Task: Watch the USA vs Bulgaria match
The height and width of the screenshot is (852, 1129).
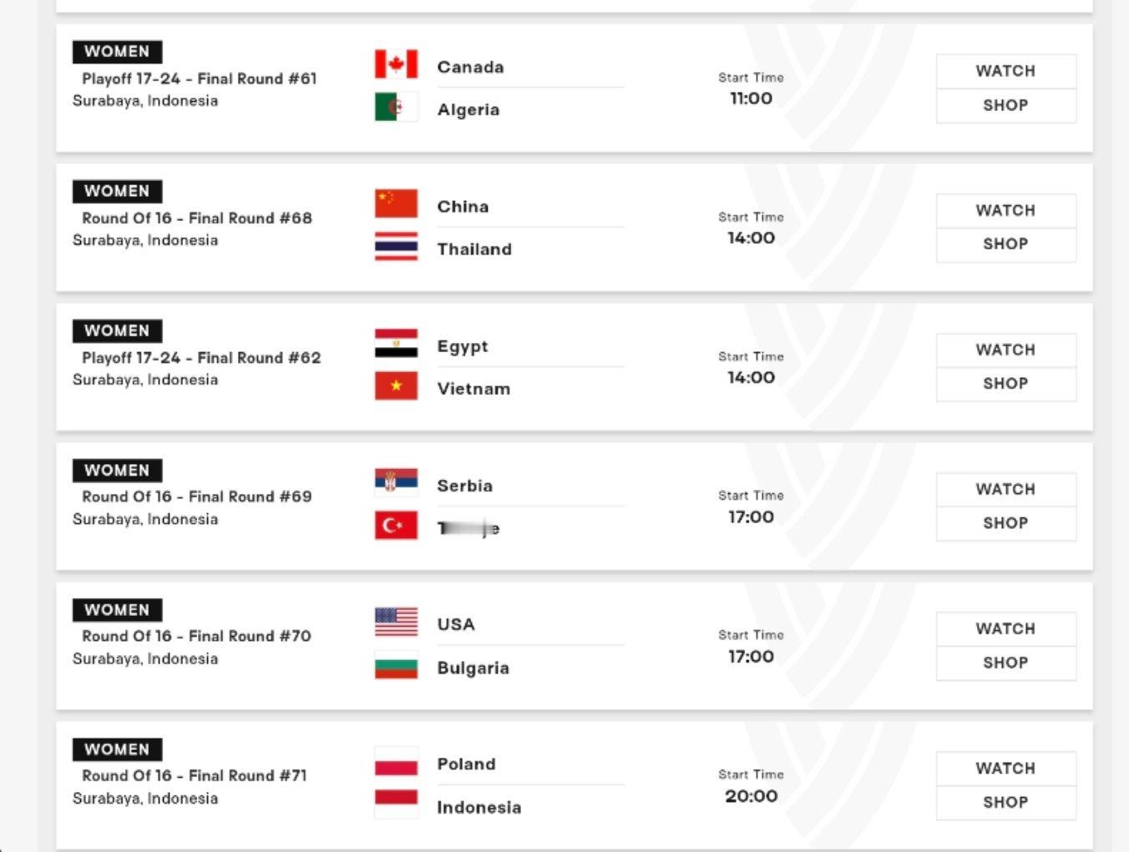Action: [x=1005, y=628]
